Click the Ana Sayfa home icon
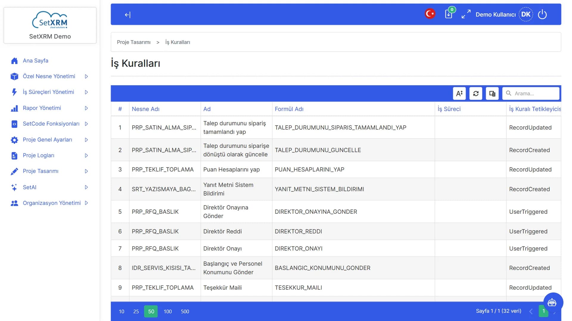This screenshot has width=572, height=321. coord(14,61)
